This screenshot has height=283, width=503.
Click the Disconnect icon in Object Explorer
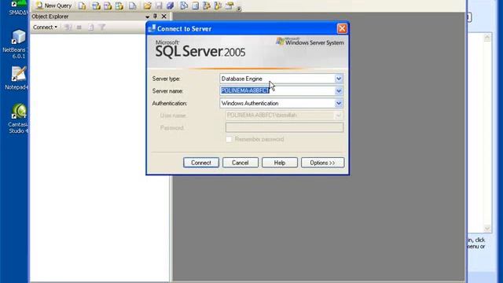(x=68, y=28)
